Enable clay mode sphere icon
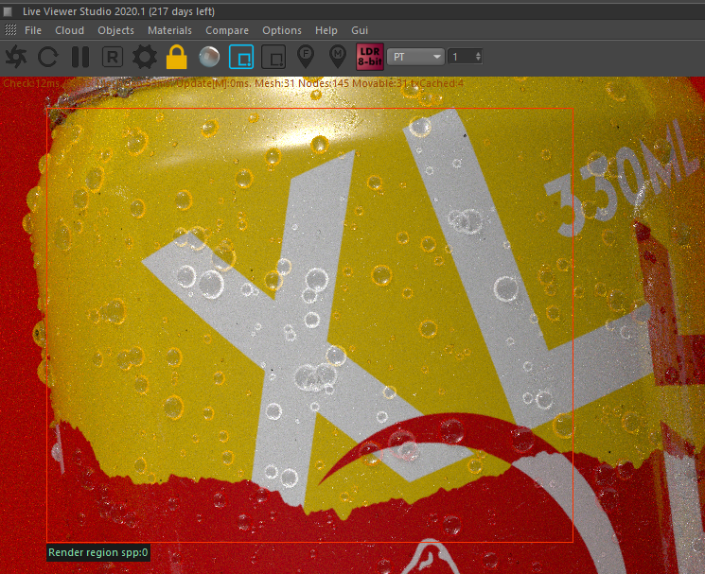Viewport: 705px width, 574px height. tap(209, 57)
